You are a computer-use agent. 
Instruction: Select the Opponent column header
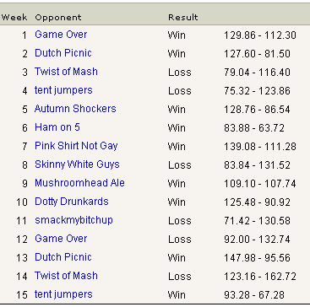[58, 18]
